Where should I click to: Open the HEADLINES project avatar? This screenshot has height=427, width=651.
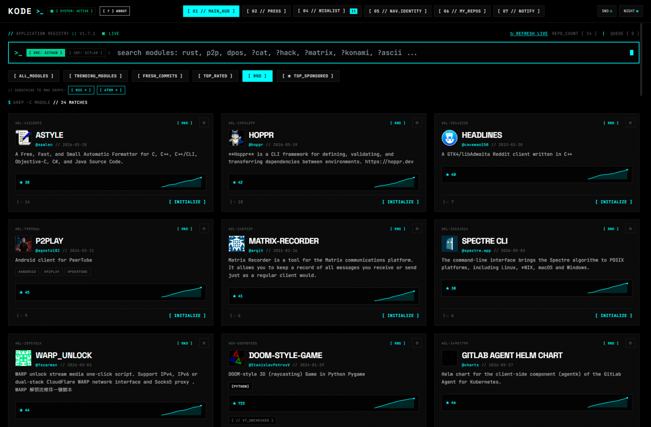tap(449, 138)
